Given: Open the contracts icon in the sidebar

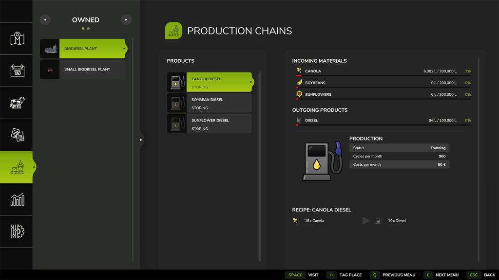Looking at the screenshot, I should coord(17,135).
